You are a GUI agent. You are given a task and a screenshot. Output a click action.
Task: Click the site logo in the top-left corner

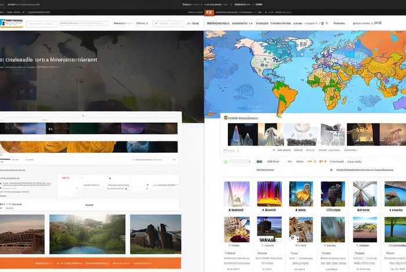(12, 23)
